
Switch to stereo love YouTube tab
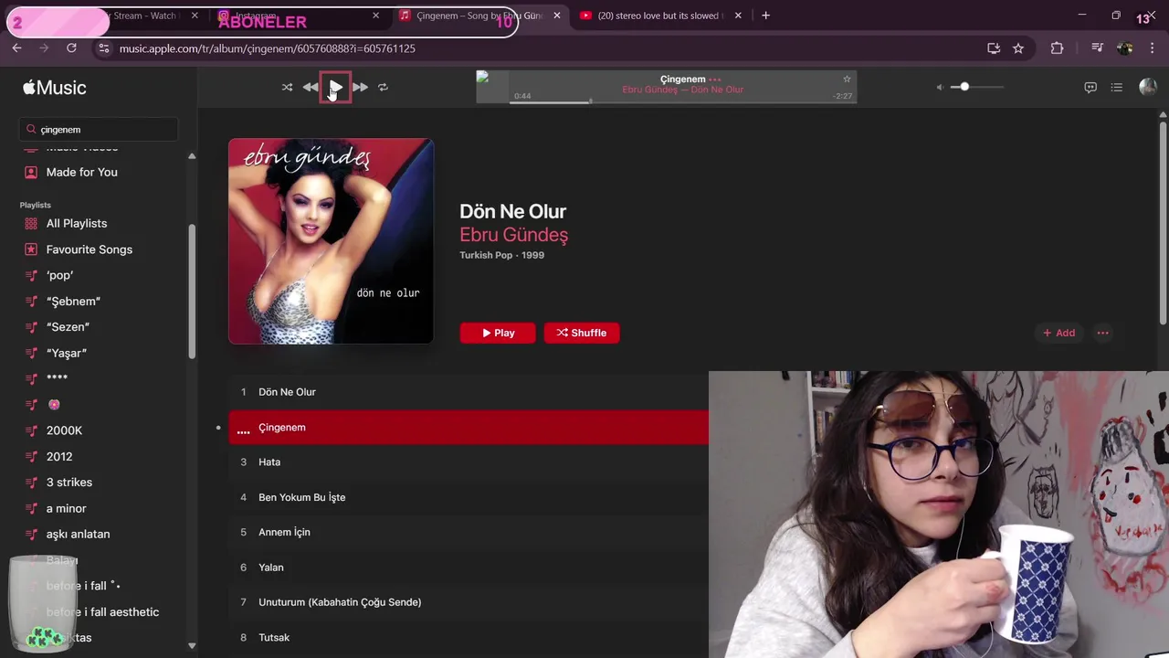(x=659, y=16)
